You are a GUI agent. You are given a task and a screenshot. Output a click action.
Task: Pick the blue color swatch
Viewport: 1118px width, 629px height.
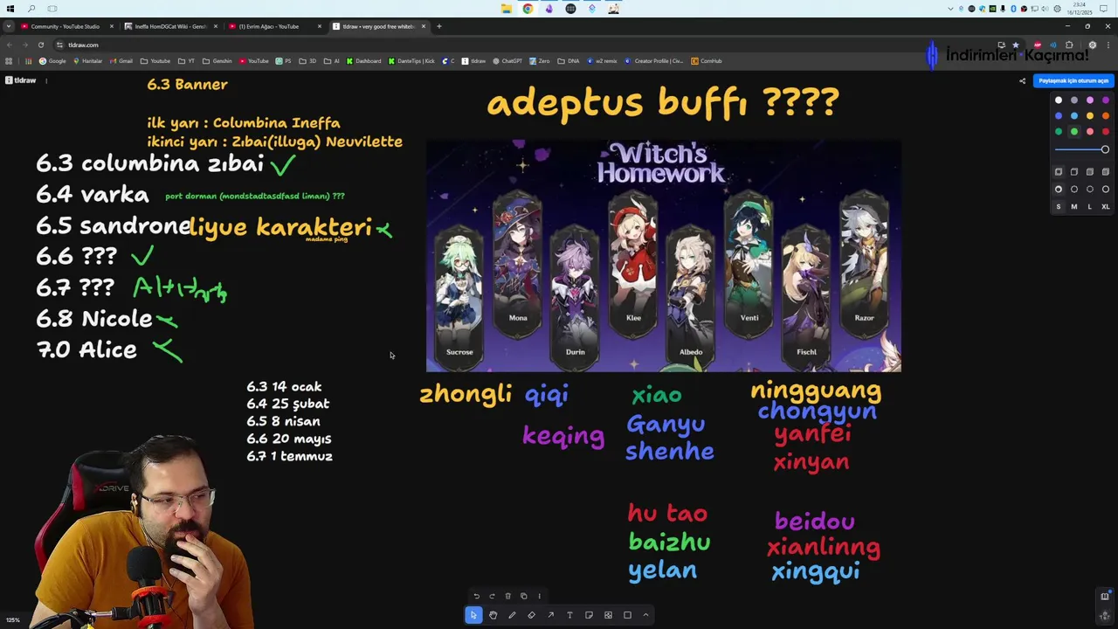click(x=1059, y=116)
